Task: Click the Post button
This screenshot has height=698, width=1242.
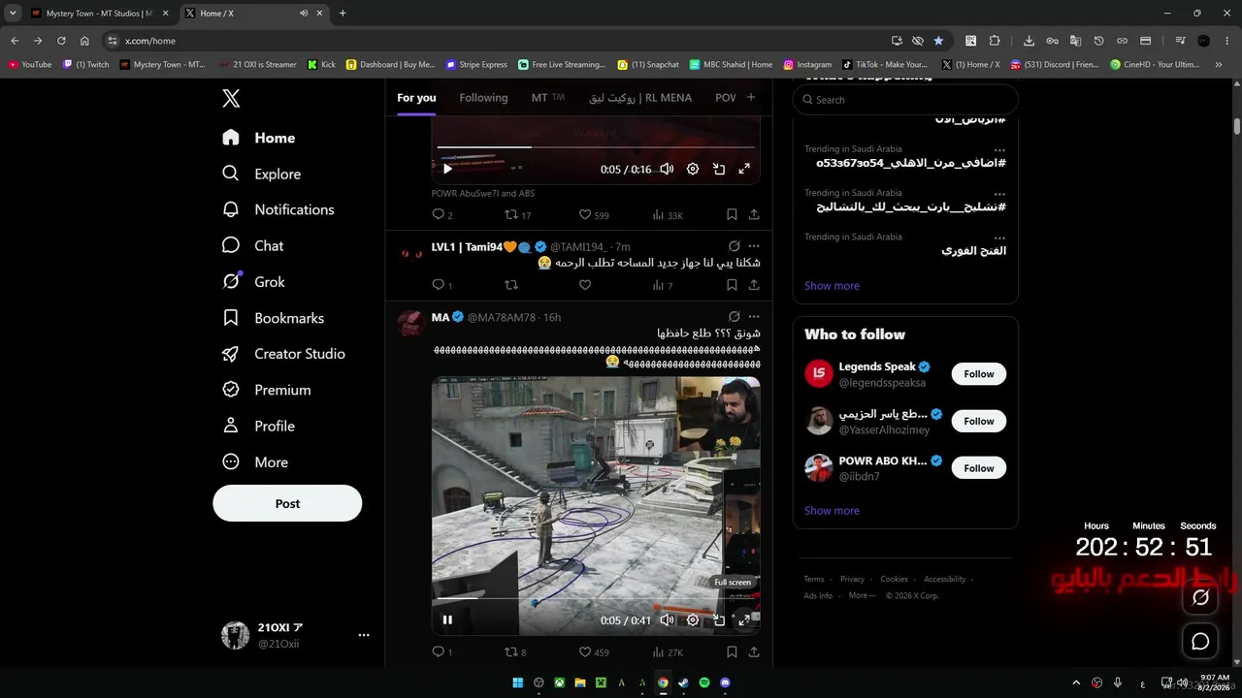Action: point(287,503)
